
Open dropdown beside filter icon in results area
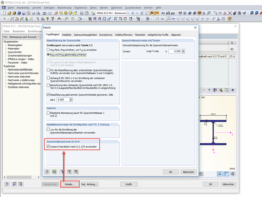click(x=203, y=90)
